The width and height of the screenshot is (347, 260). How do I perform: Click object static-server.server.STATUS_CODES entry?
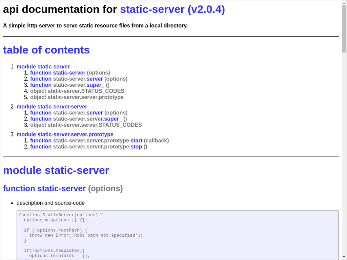(x=86, y=125)
